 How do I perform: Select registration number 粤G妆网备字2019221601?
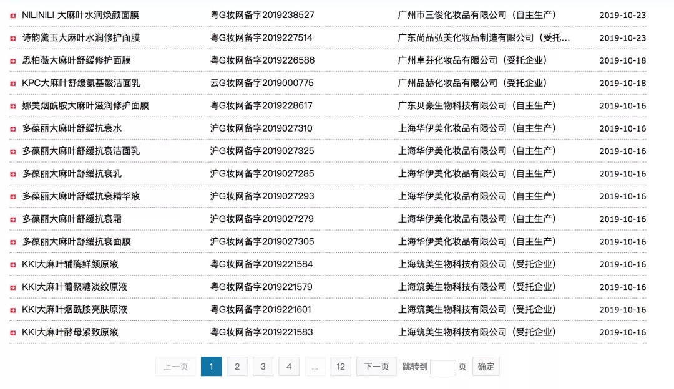(x=260, y=310)
